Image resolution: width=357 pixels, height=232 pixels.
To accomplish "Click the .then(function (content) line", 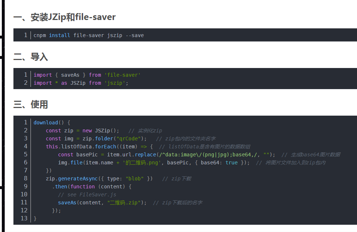I will click(92, 187).
